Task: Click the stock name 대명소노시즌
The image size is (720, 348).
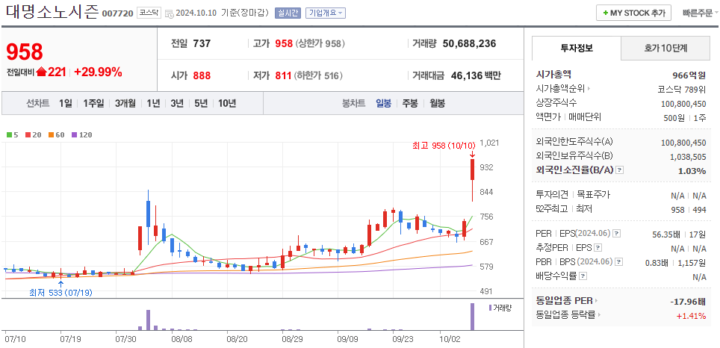Action: point(52,12)
